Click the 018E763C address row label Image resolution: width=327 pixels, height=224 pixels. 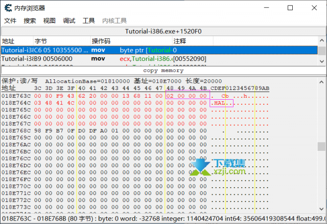click(x=16, y=96)
